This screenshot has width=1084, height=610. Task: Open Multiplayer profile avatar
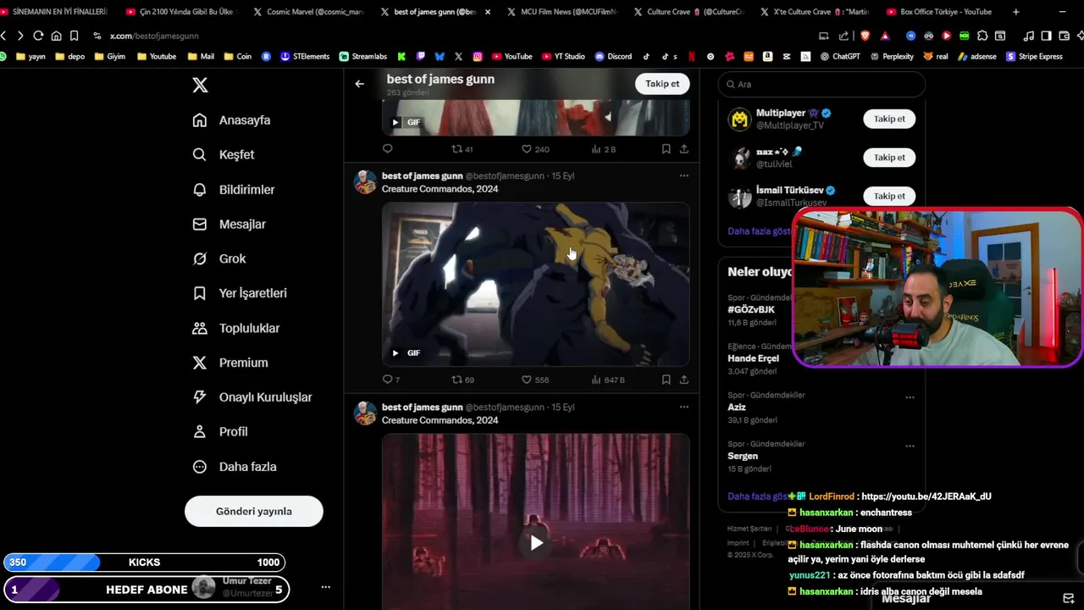click(x=740, y=119)
